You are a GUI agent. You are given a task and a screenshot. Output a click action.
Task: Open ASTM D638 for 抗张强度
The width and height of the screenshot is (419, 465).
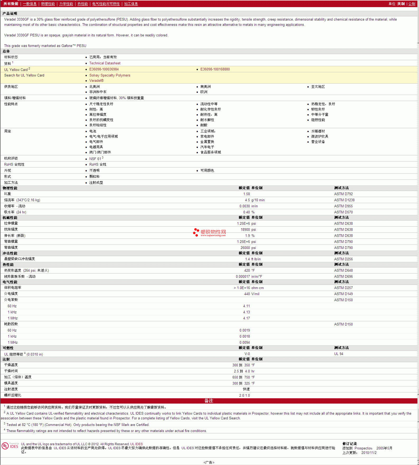pyautogui.click(x=343, y=230)
